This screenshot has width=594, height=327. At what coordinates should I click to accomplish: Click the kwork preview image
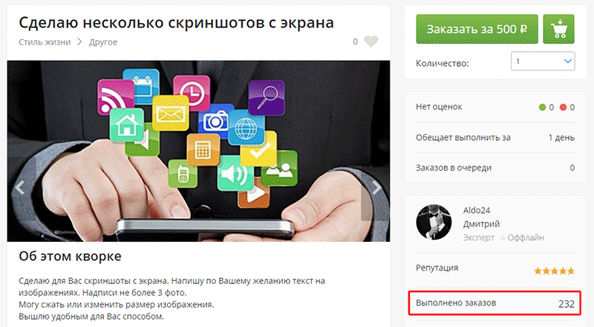click(198, 151)
